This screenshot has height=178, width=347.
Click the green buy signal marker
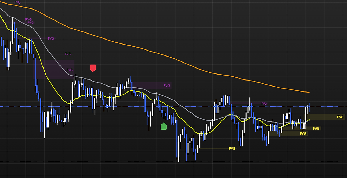click(164, 126)
